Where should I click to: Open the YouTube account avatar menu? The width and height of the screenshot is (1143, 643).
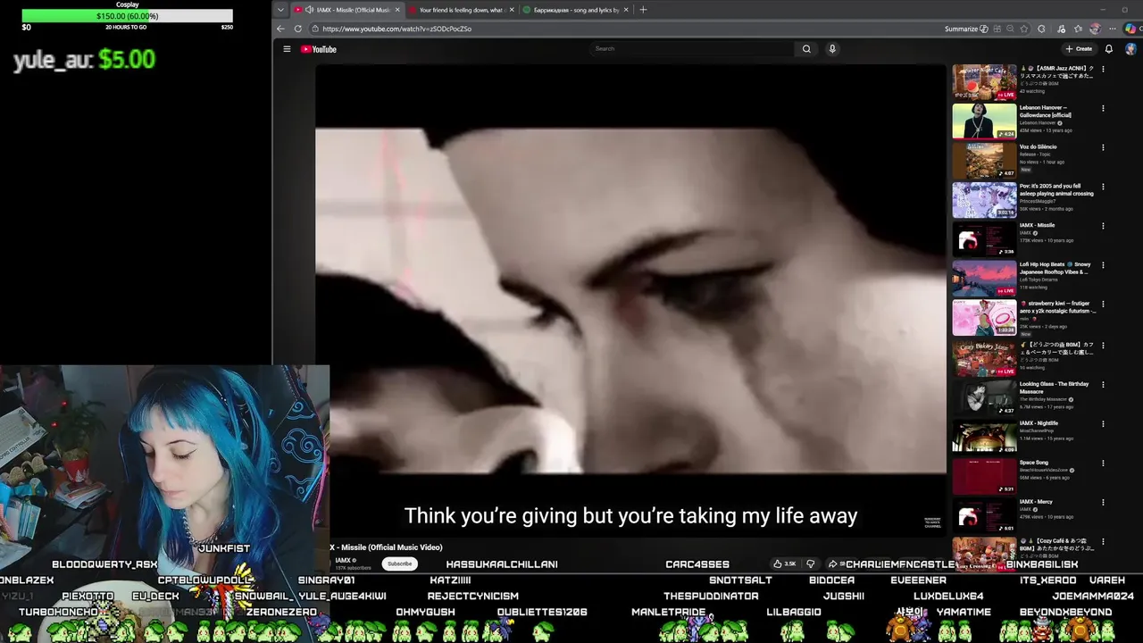pos(1130,49)
